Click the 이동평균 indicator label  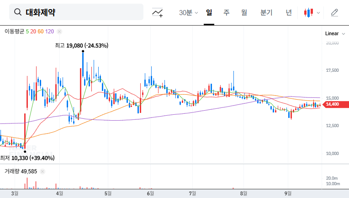14,32
